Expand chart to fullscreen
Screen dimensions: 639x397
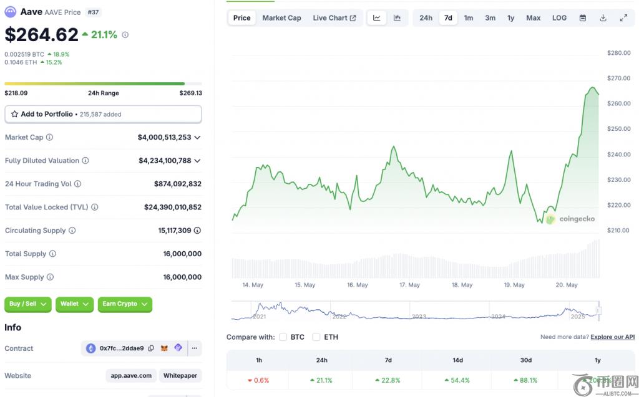[x=623, y=18]
